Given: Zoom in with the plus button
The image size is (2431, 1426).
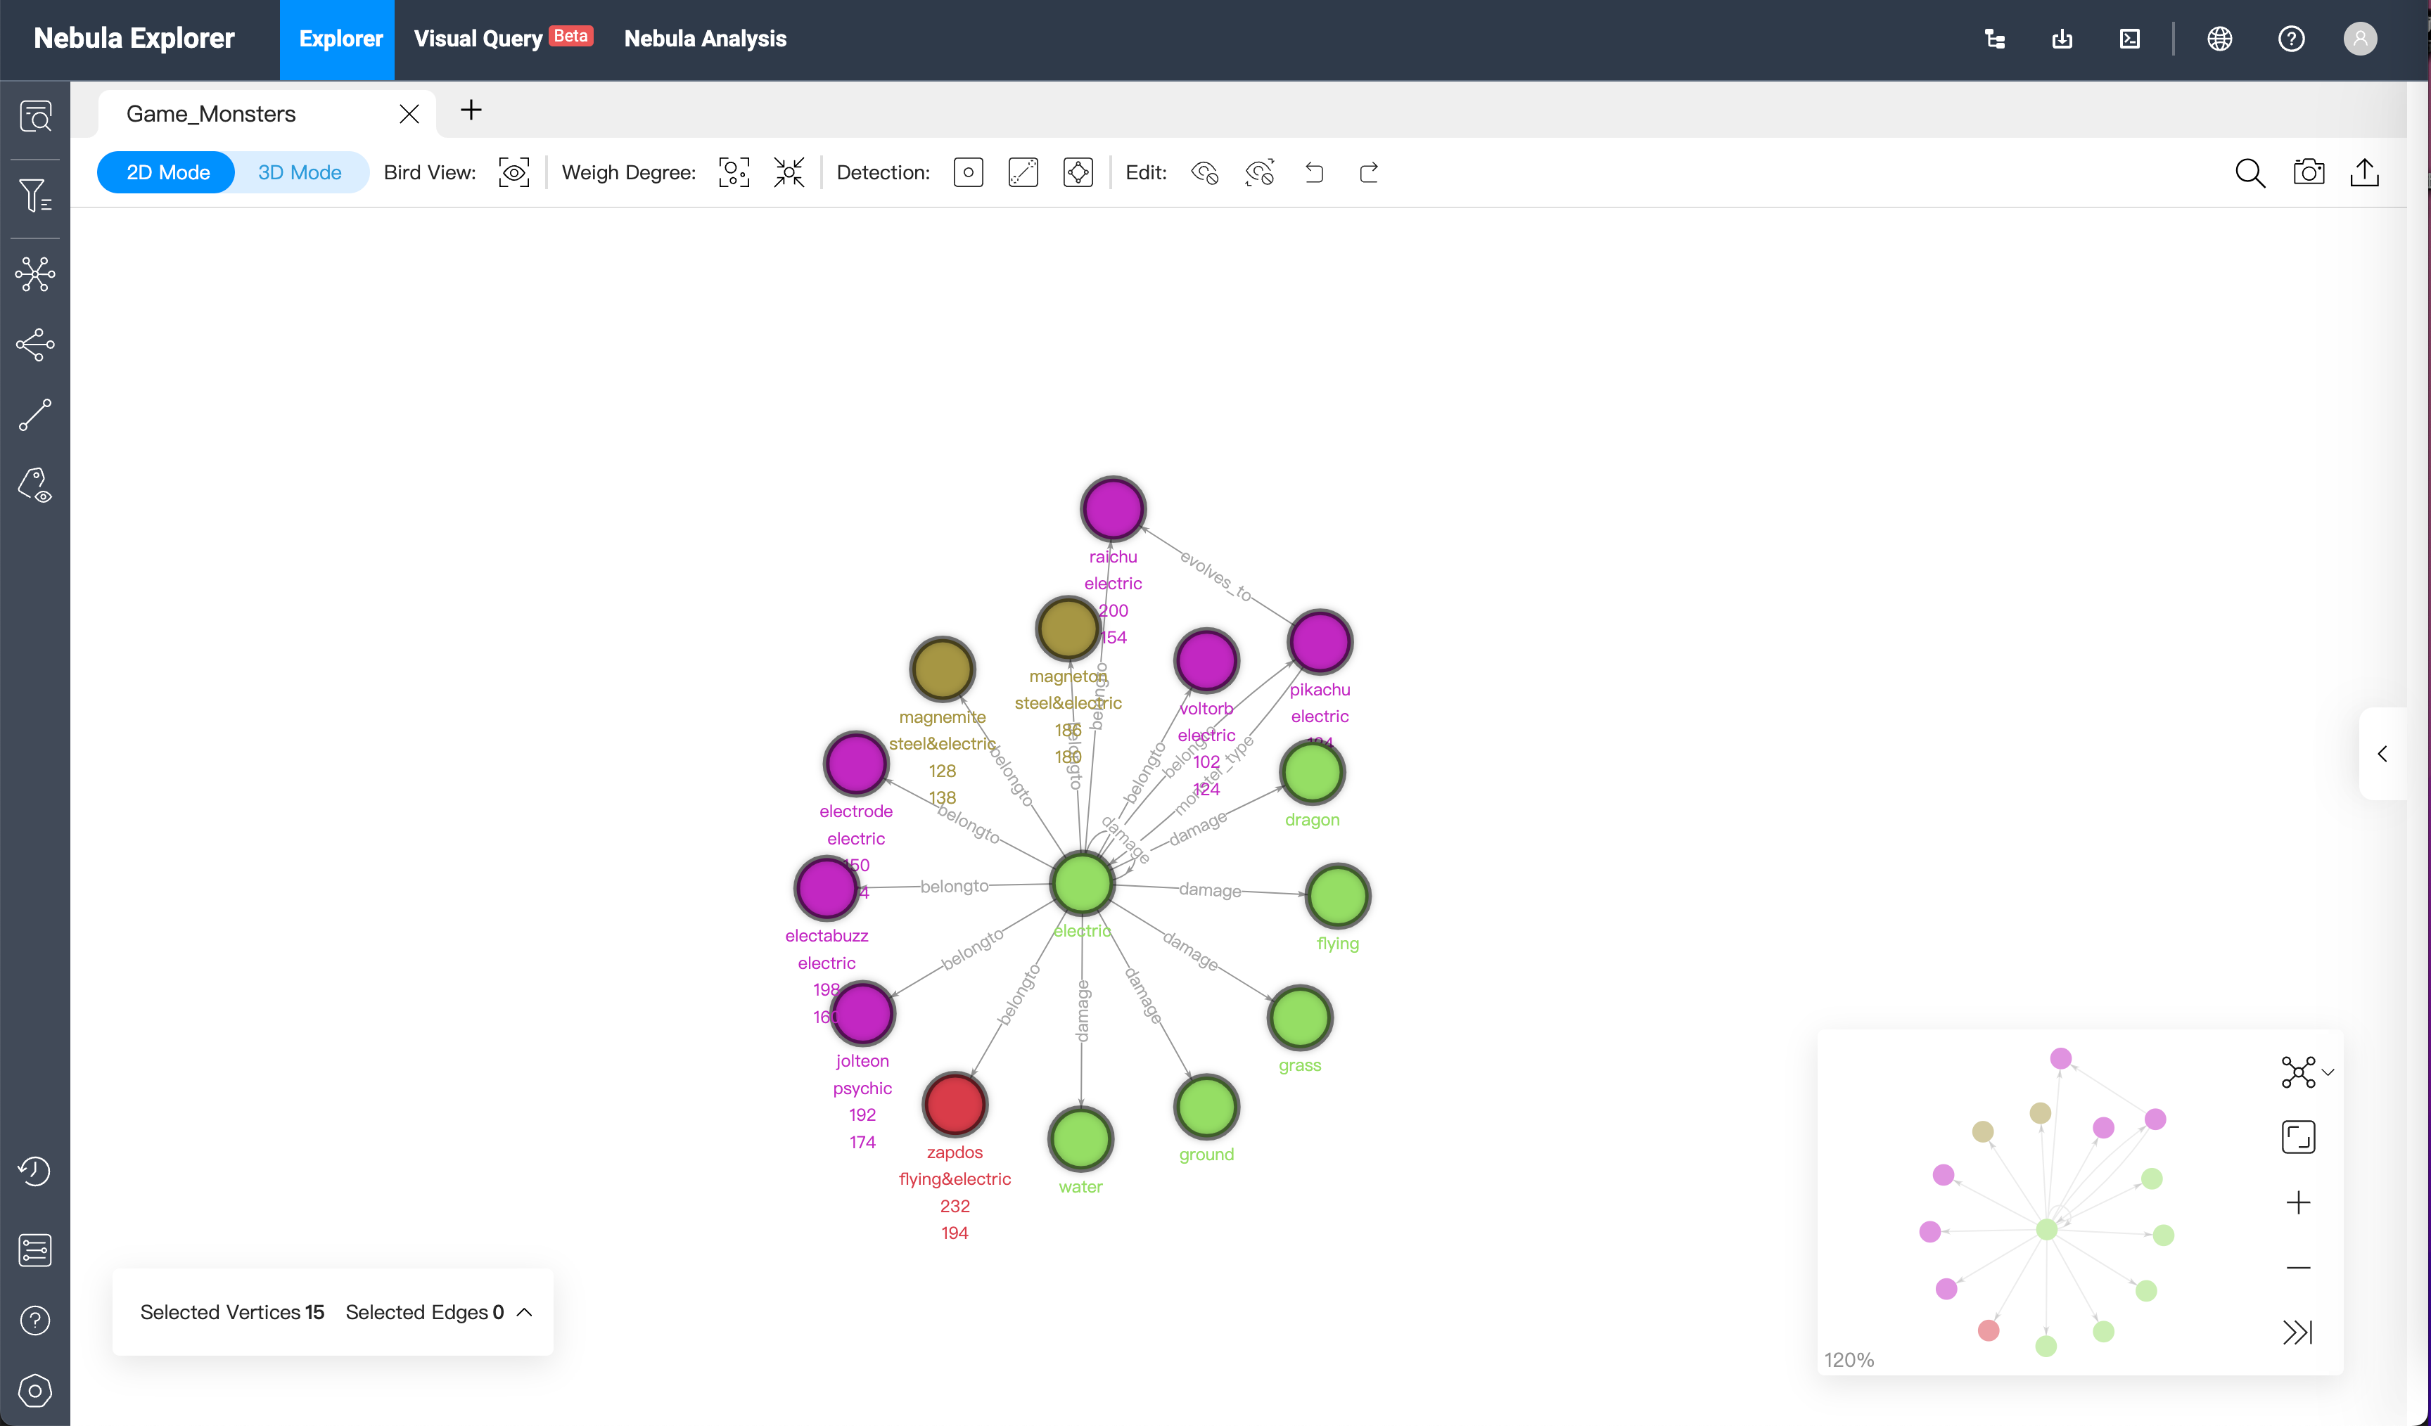Looking at the screenshot, I should (2299, 1202).
